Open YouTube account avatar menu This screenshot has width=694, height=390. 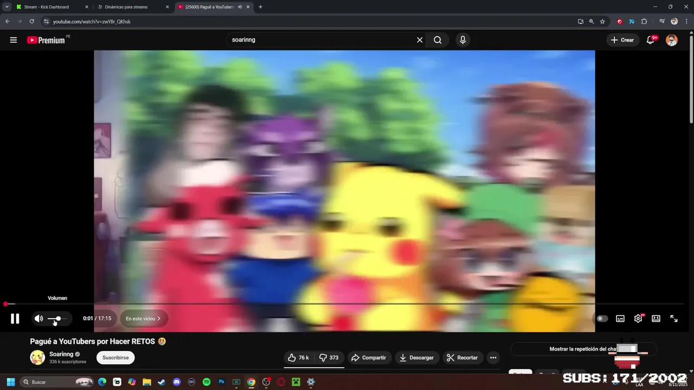tap(672, 40)
